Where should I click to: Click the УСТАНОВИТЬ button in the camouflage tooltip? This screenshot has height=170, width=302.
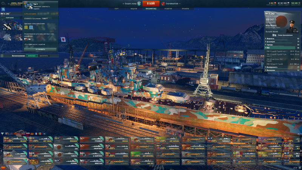coord(40,49)
